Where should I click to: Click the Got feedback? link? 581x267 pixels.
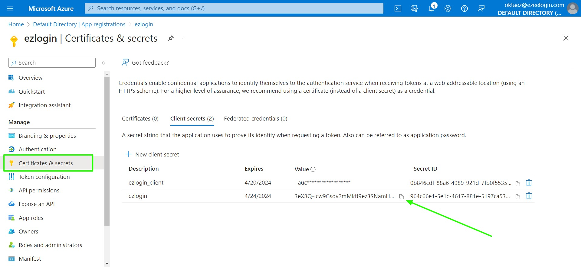pos(150,63)
